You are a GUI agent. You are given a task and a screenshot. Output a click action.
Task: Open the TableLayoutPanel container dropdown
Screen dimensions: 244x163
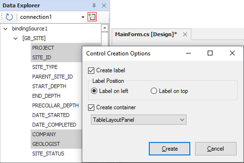click(182, 120)
